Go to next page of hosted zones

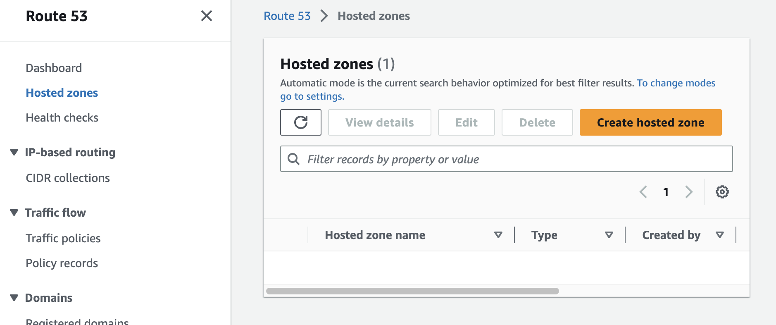coord(689,192)
